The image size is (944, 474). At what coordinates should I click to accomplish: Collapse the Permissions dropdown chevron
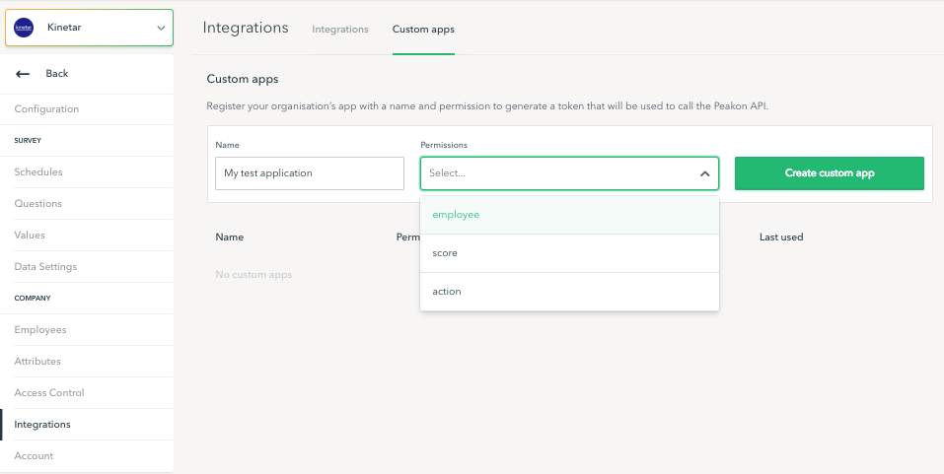[704, 173]
